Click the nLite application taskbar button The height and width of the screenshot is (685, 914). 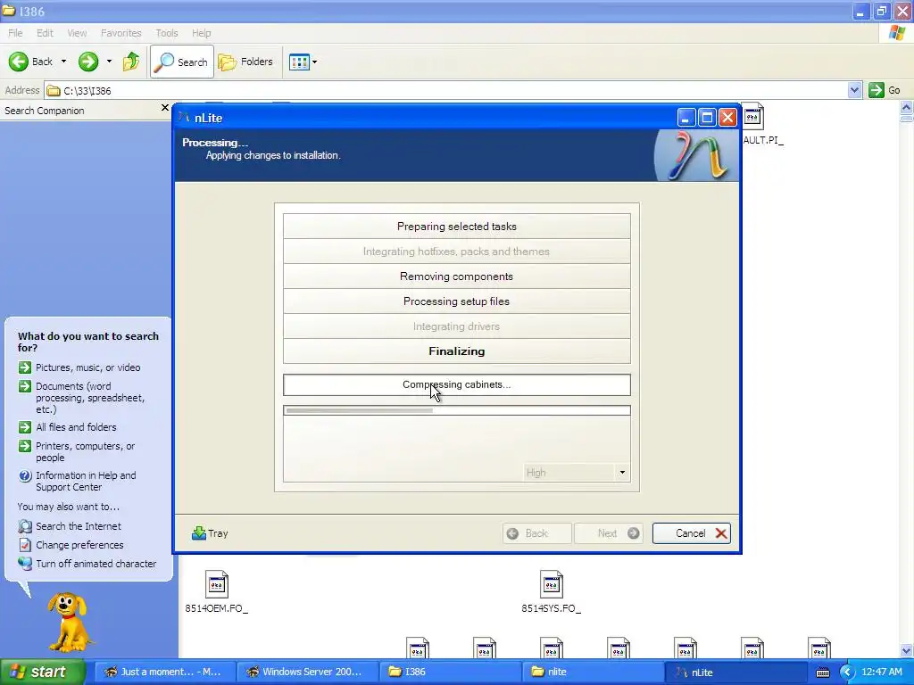(735, 673)
